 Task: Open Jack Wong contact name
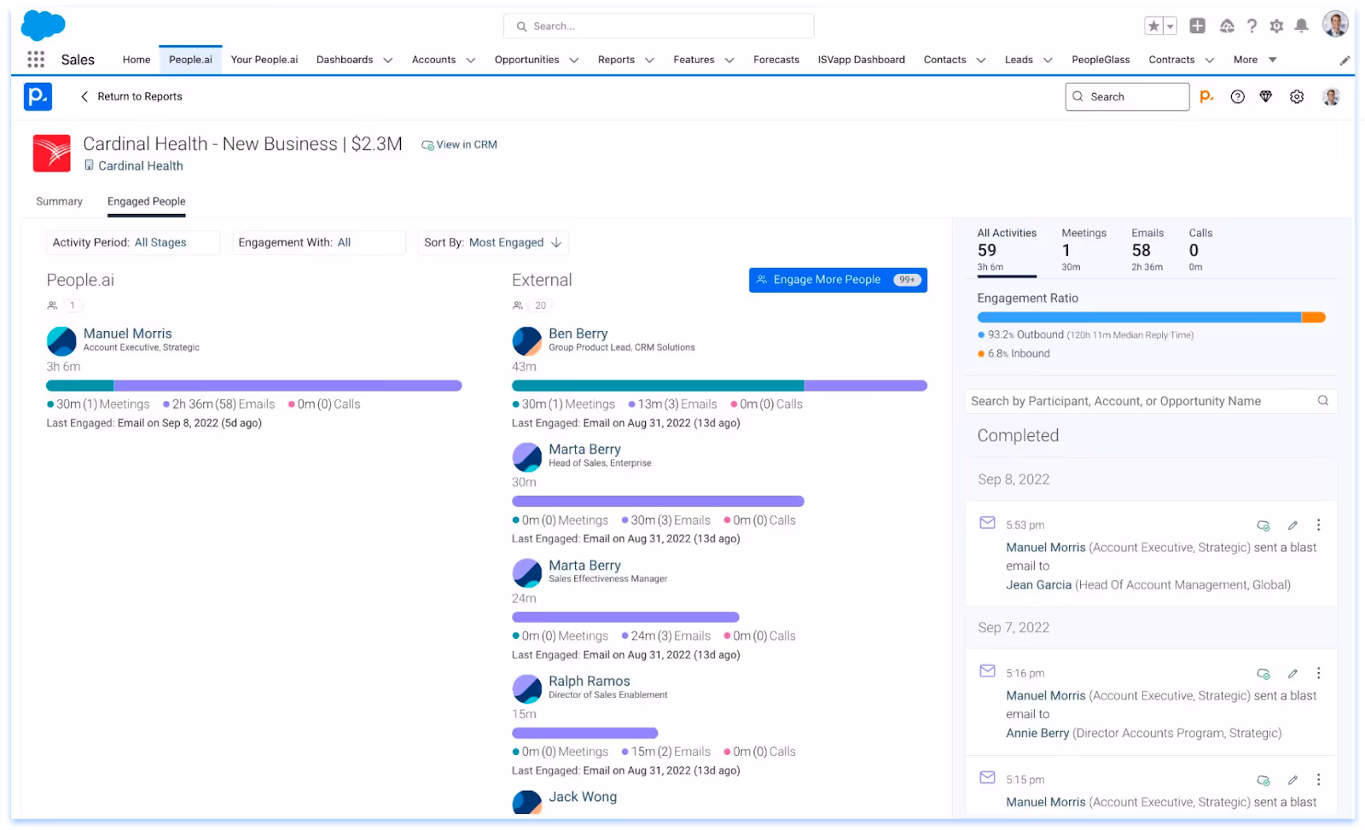point(583,797)
